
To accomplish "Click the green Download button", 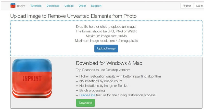I will (85, 103).
